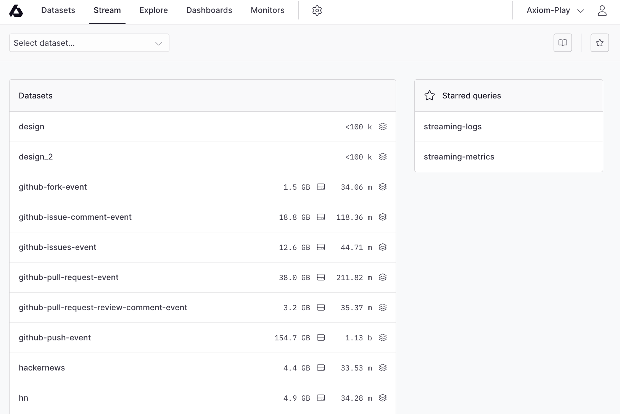Image resolution: width=620 pixels, height=414 pixels.
Task: Click the stack icon beside design dataset
Action: click(383, 126)
